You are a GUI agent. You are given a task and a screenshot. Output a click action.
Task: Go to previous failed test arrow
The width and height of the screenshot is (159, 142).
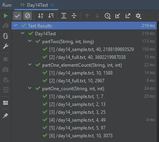coord(87,16)
